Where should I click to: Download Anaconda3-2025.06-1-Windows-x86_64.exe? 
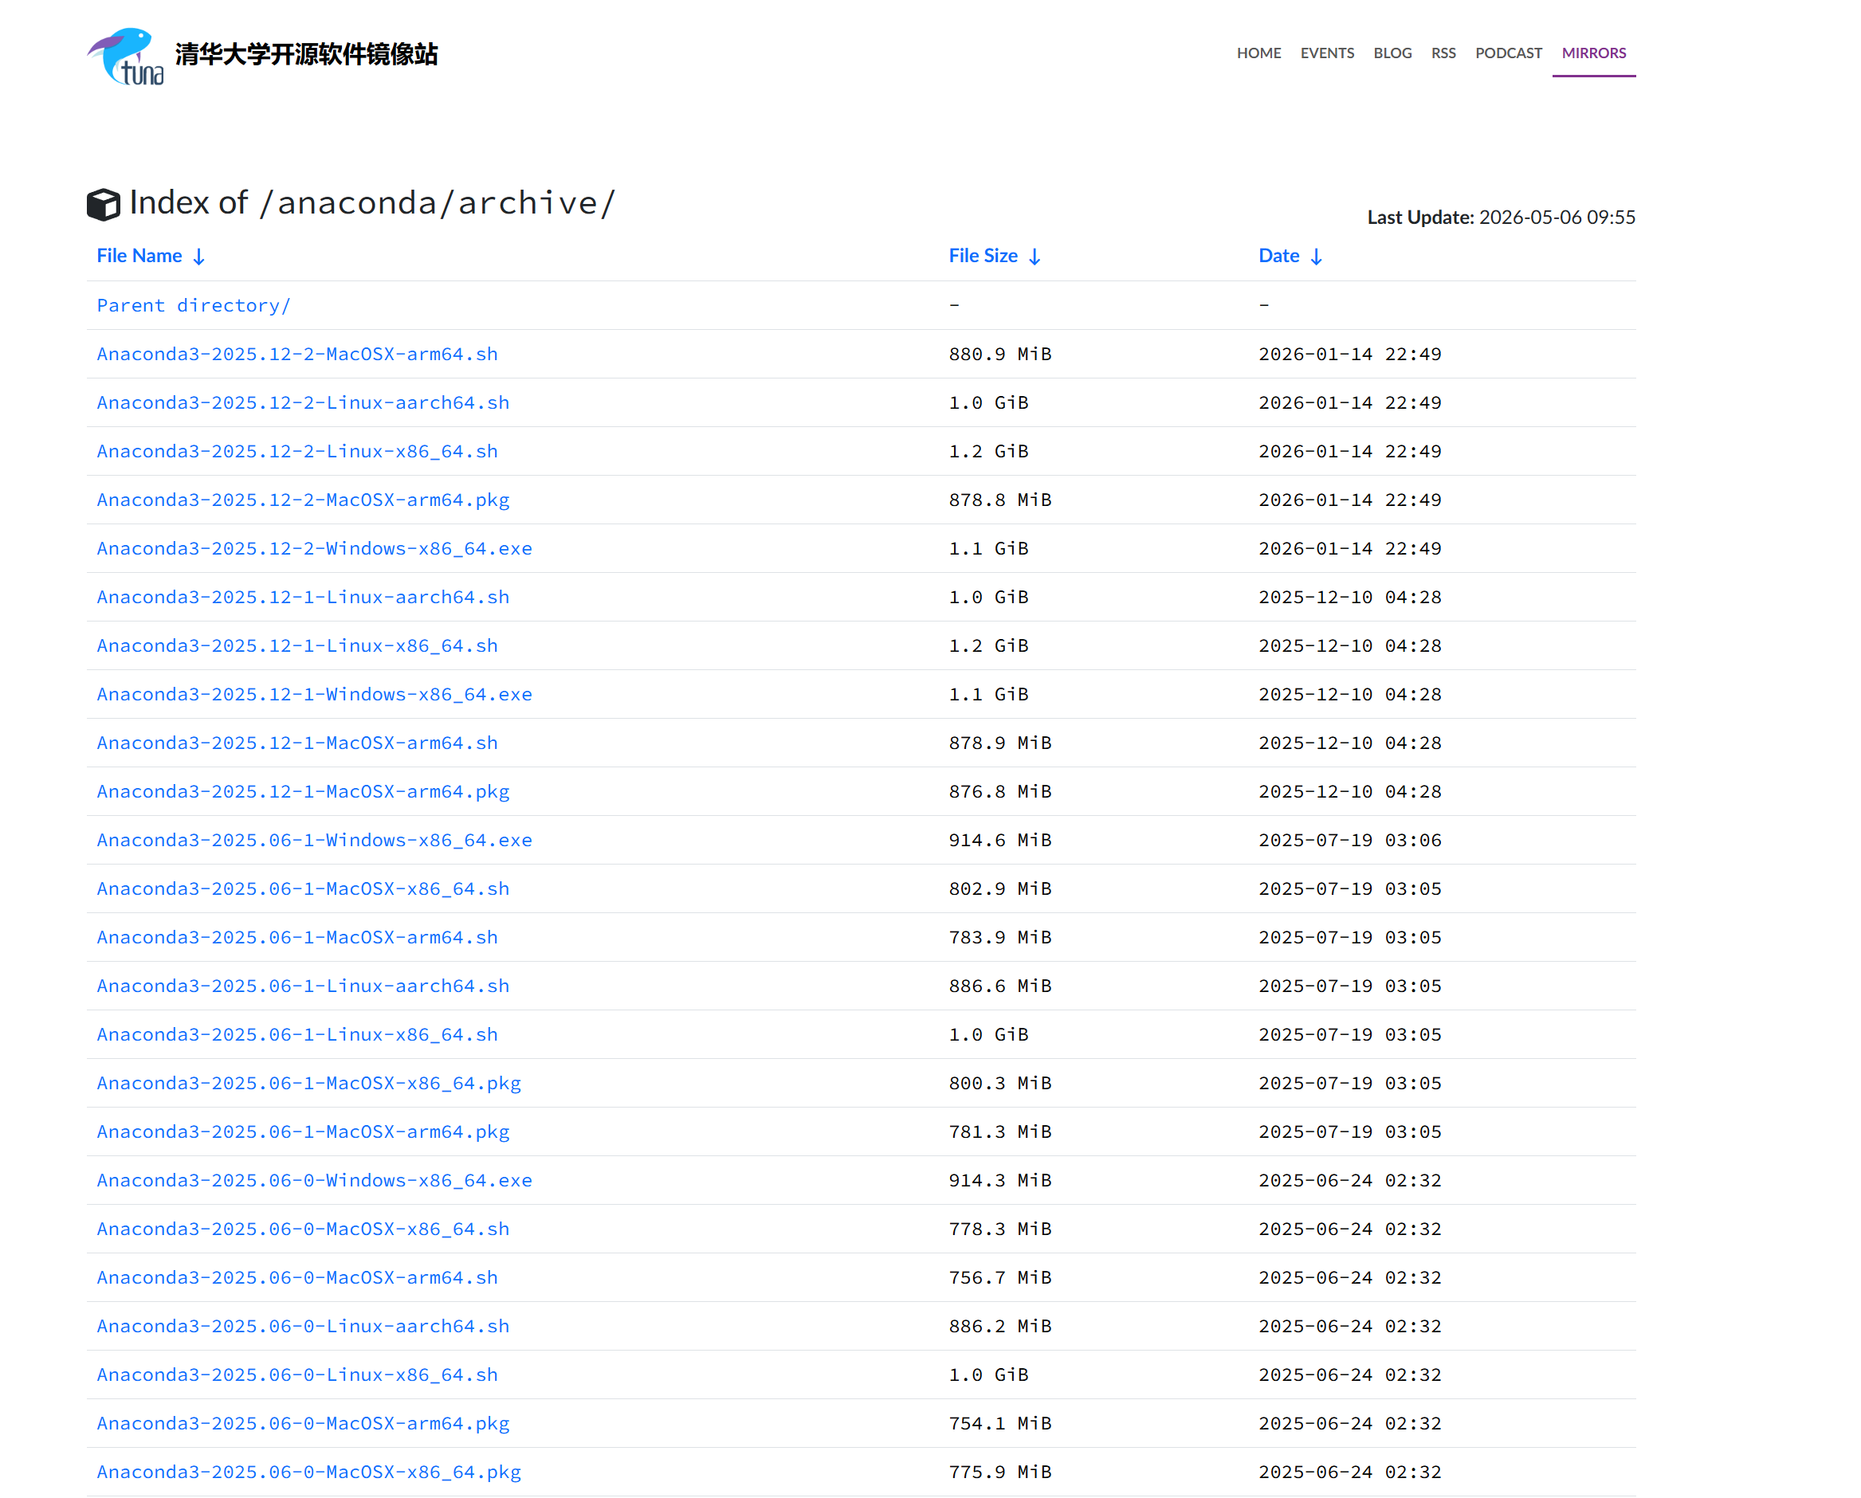pyautogui.click(x=314, y=841)
